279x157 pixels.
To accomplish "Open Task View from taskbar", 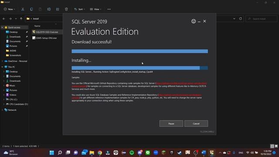I will [68, 153].
